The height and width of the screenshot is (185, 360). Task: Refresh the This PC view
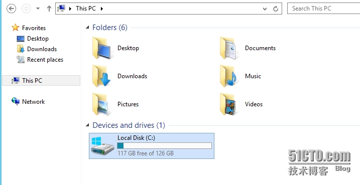click(276, 9)
